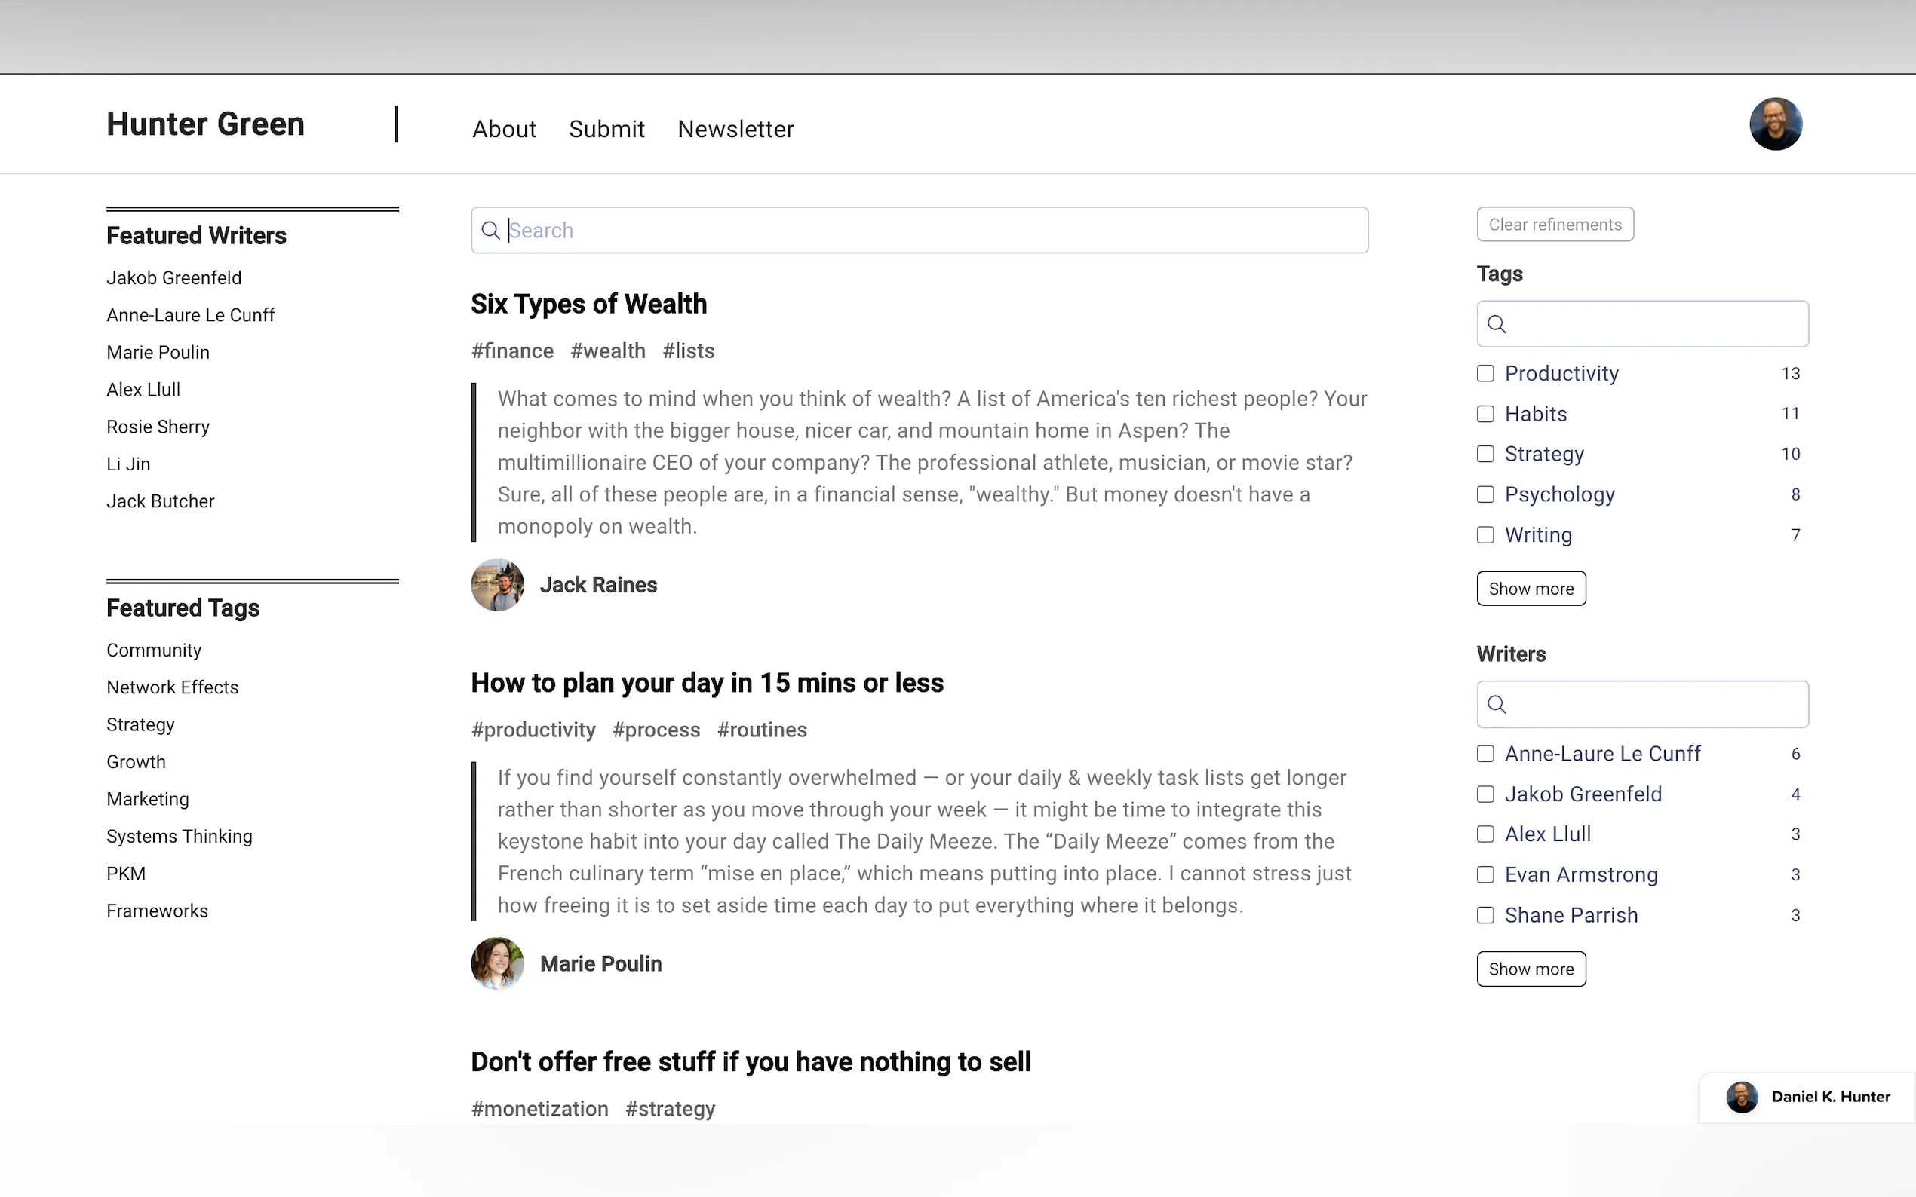This screenshot has height=1197, width=1916.
Task: Open Marie Poulin author avatar
Action: 497,963
